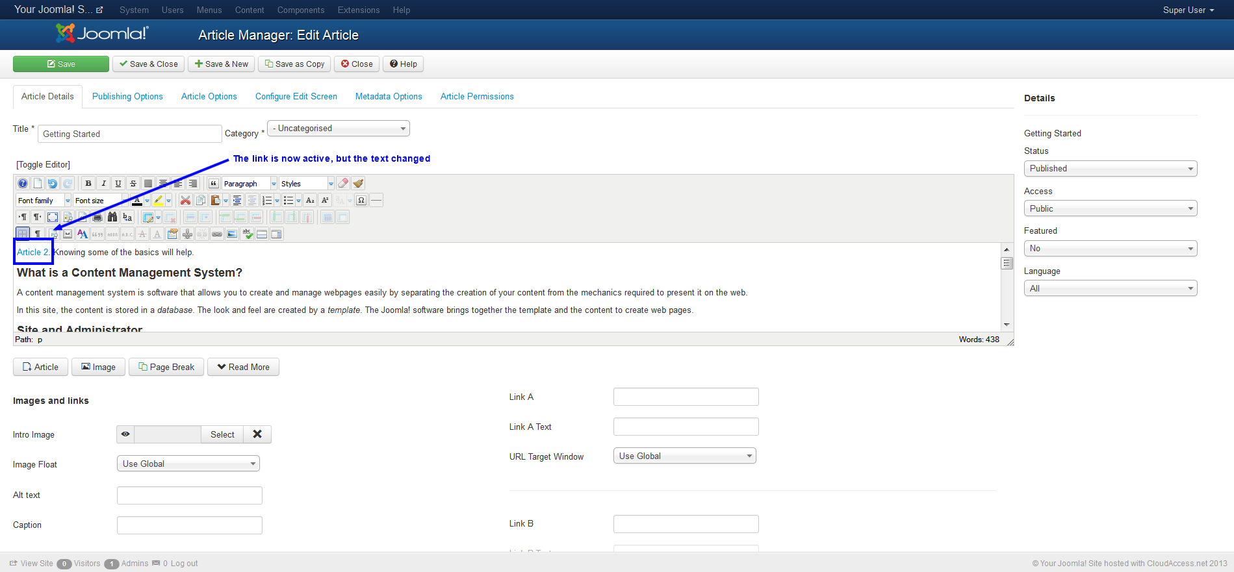Open the Language All dropdown

[1111, 288]
